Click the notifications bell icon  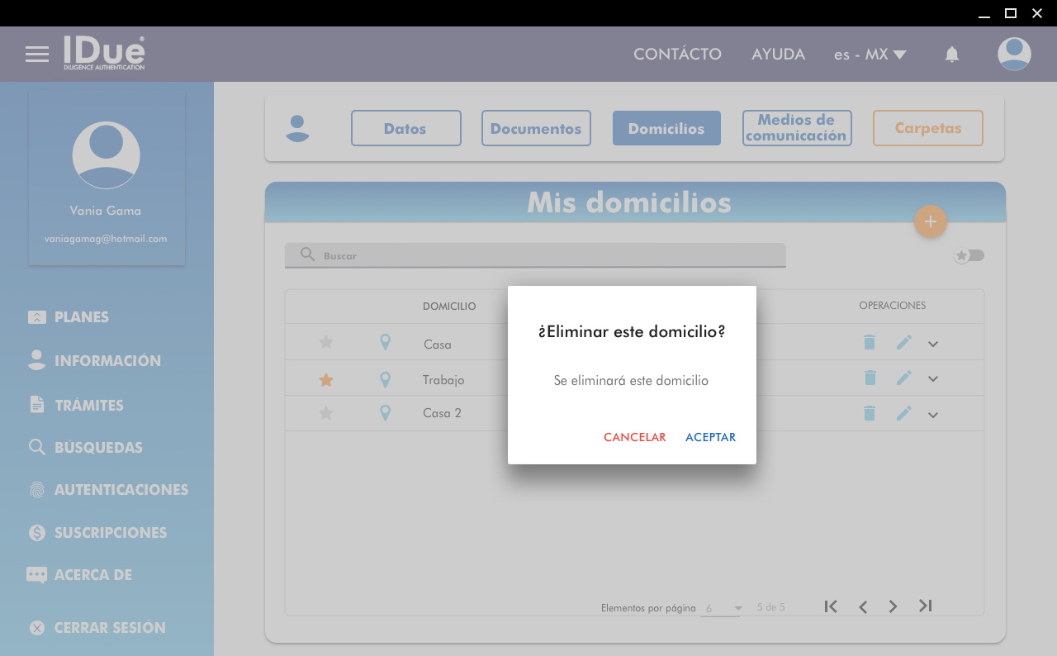tap(952, 55)
